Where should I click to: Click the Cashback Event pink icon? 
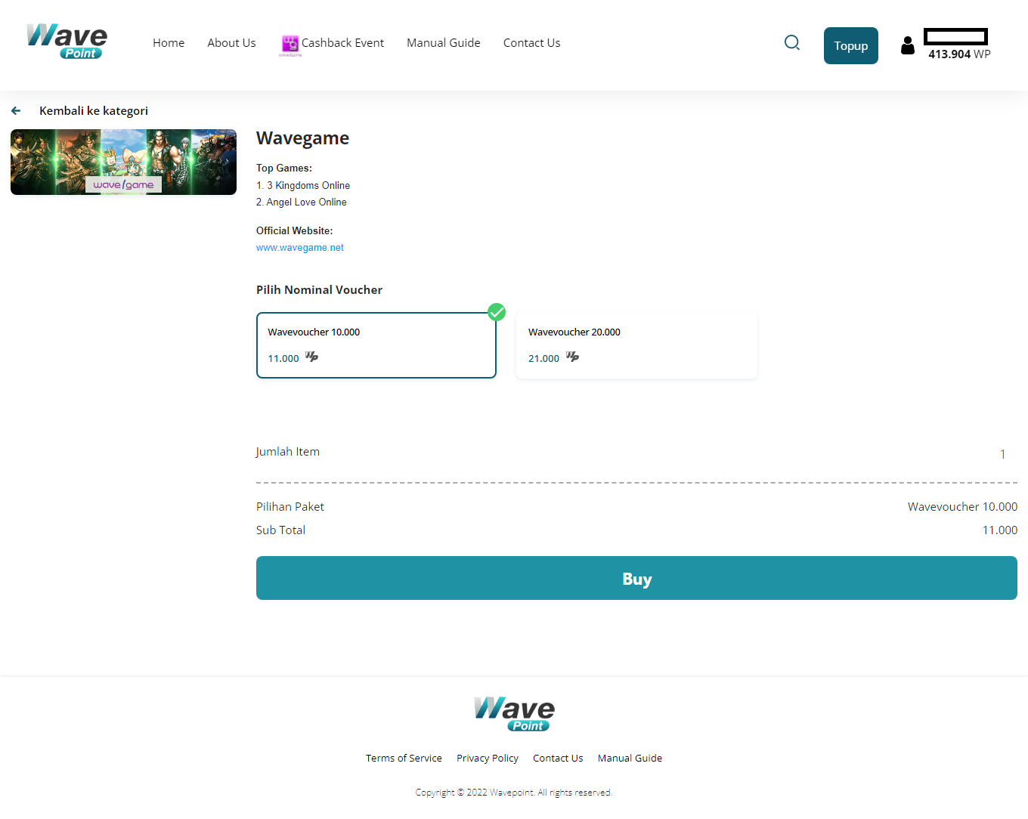[x=290, y=44]
